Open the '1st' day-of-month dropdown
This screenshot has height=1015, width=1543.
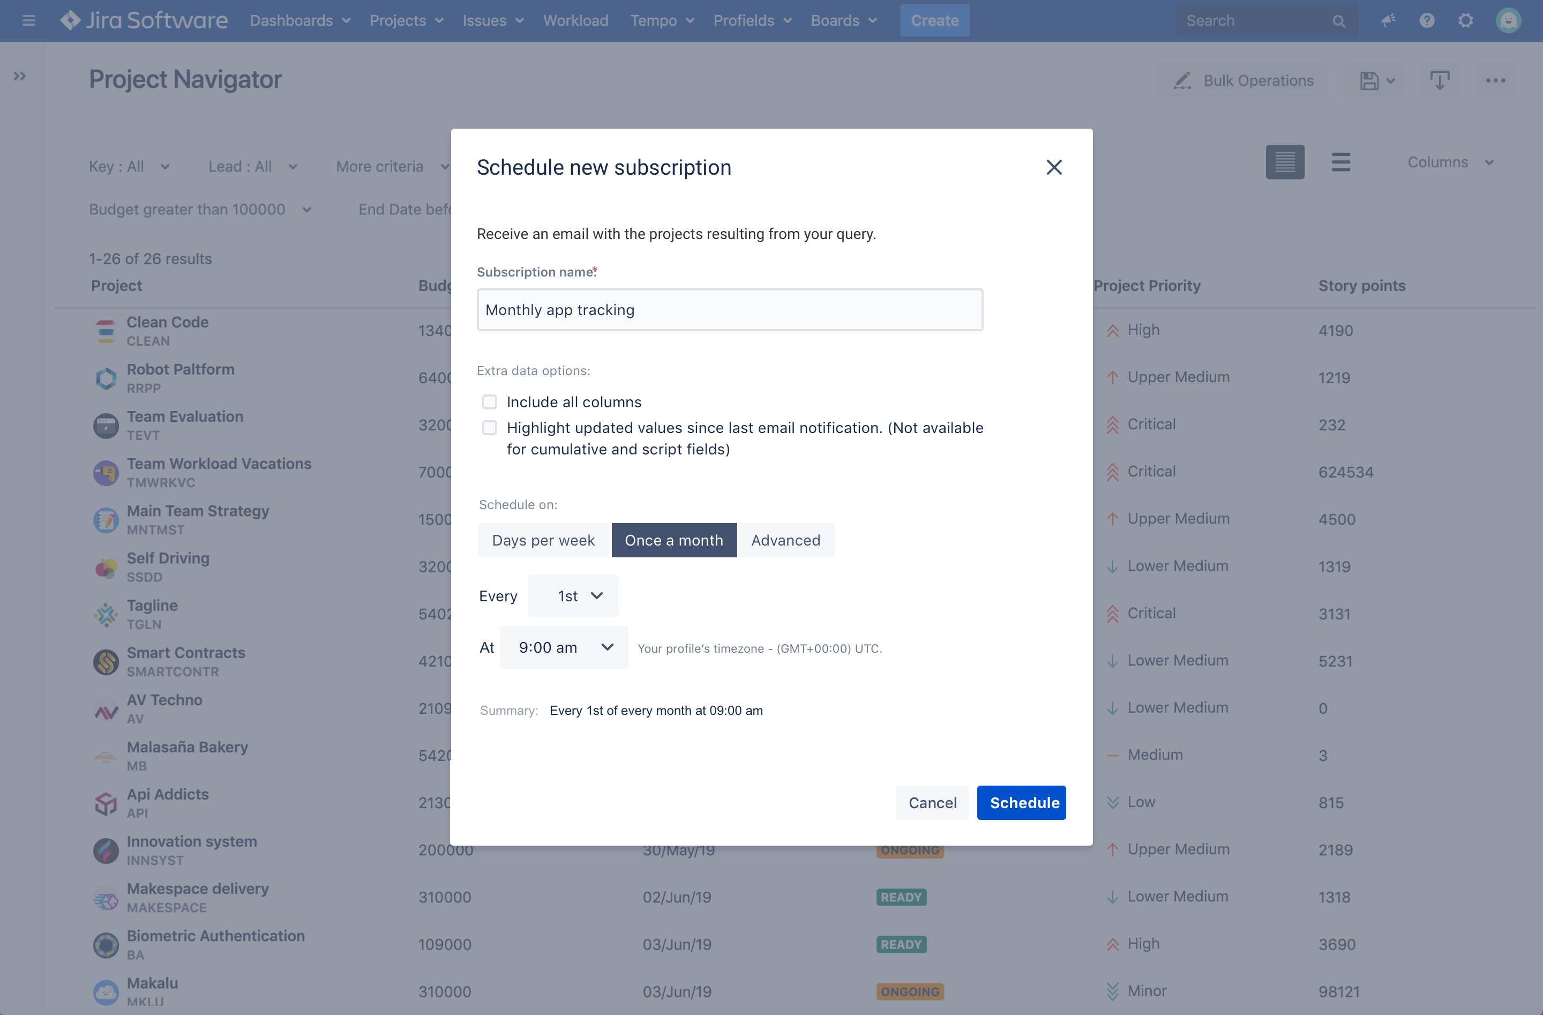point(573,595)
